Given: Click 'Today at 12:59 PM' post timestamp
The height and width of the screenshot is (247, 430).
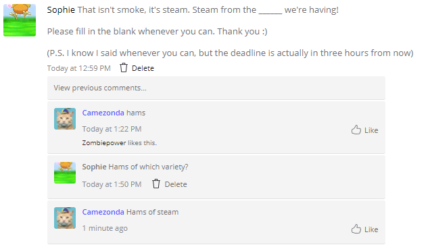Looking at the screenshot, I should (x=78, y=68).
